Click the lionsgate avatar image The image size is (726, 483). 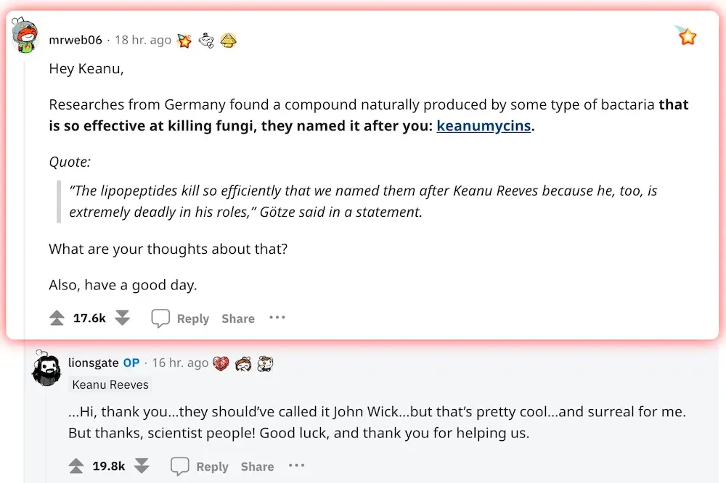[x=45, y=368]
